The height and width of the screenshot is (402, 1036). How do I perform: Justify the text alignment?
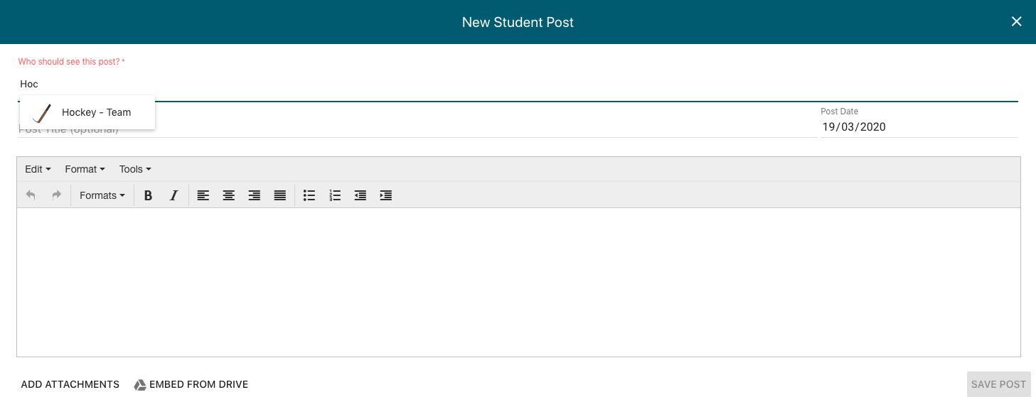pos(280,195)
